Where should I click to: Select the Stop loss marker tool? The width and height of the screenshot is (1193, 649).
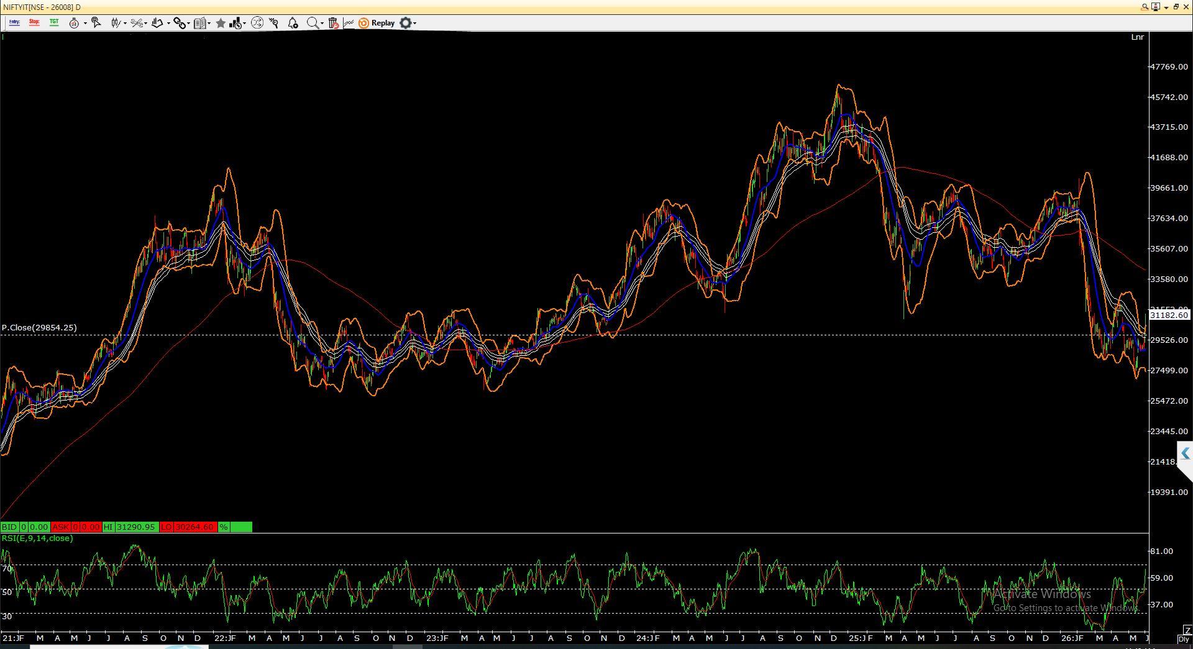pyautogui.click(x=34, y=23)
